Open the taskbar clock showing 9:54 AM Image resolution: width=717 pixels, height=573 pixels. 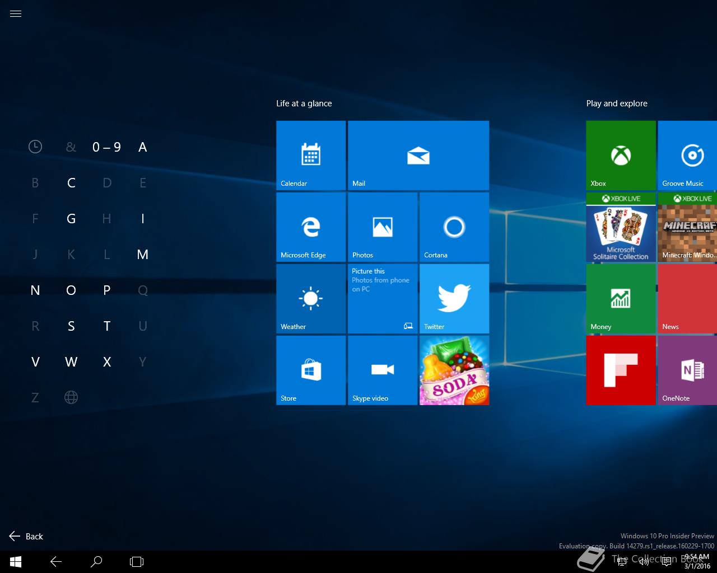point(697,562)
